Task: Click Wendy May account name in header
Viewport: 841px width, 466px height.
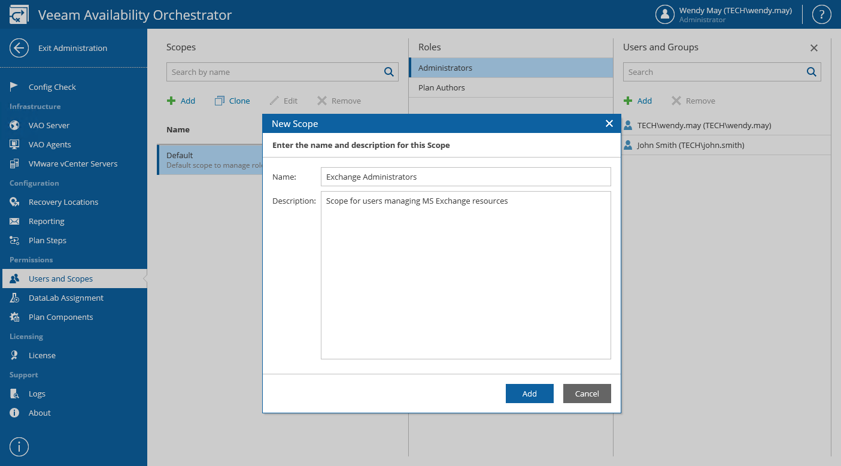Action: (736, 10)
